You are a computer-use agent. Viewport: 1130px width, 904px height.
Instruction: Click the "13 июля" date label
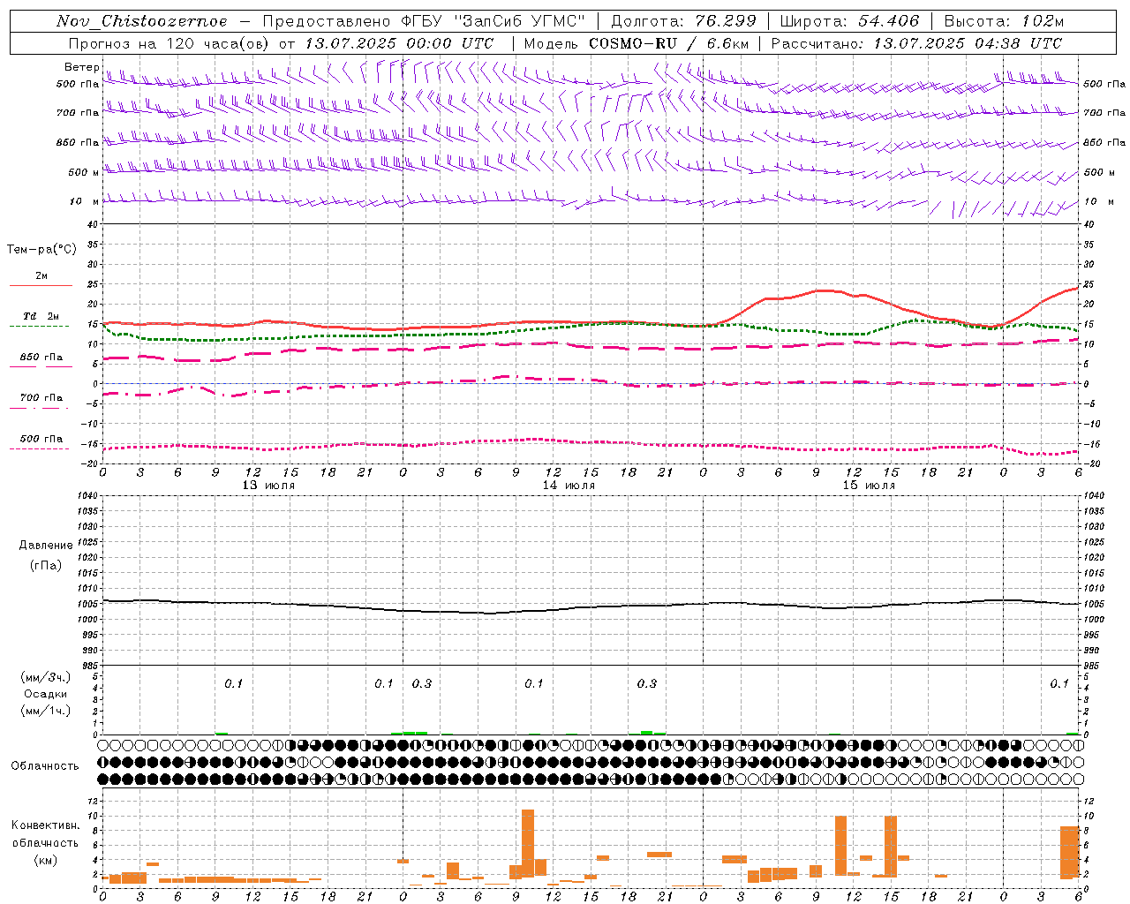[269, 486]
